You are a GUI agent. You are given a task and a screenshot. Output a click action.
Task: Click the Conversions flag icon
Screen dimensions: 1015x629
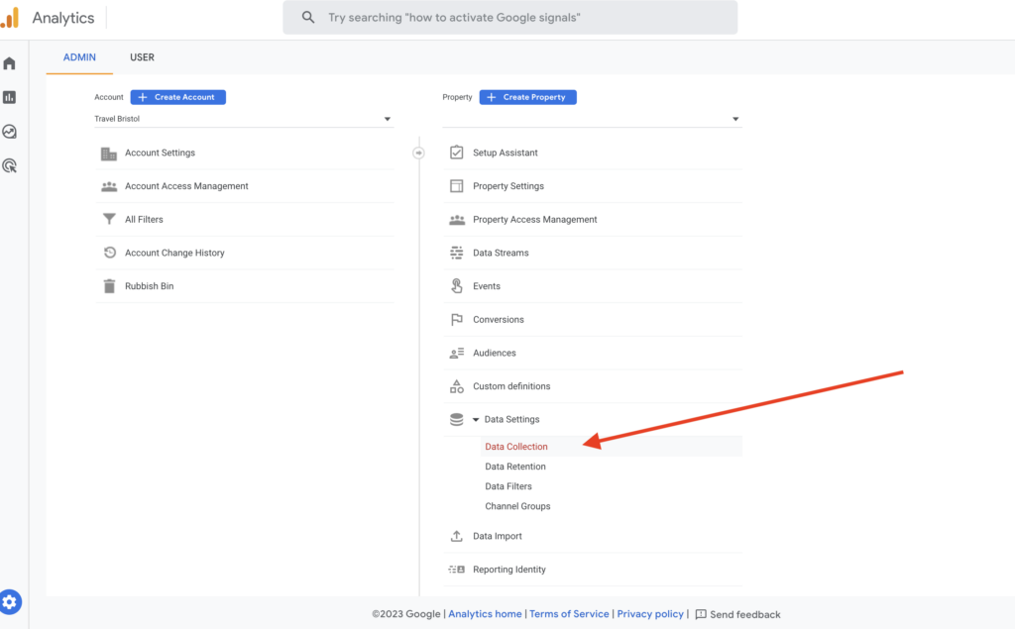[x=456, y=320]
